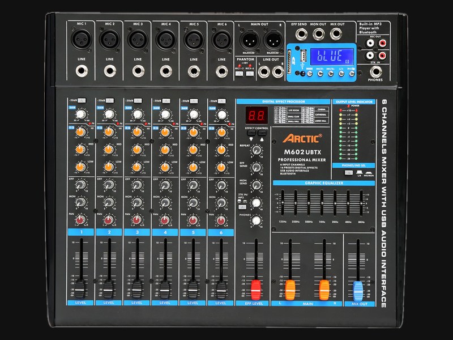The width and height of the screenshot is (453, 340).
Task: Click the MIC 3 XLR input socket
Action: pyautogui.click(x=138, y=39)
